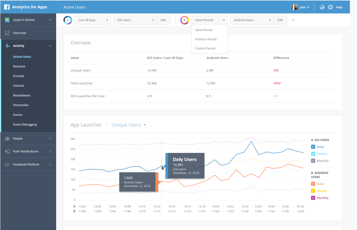The width and height of the screenshot is (357, 230).
Task: Click the People sidebar icon
Action: tap(7, 139)
